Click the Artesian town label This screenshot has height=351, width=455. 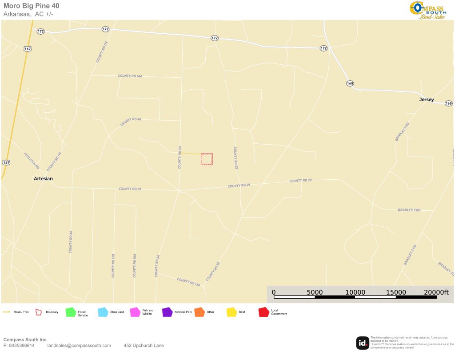tap(43, 178)
